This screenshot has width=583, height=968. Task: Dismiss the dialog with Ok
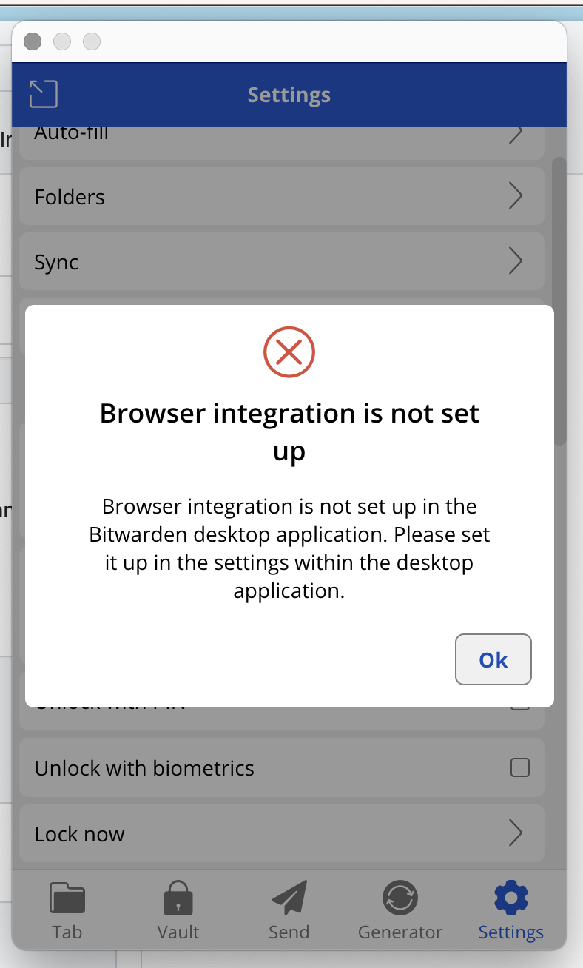(x=493, y=659)
